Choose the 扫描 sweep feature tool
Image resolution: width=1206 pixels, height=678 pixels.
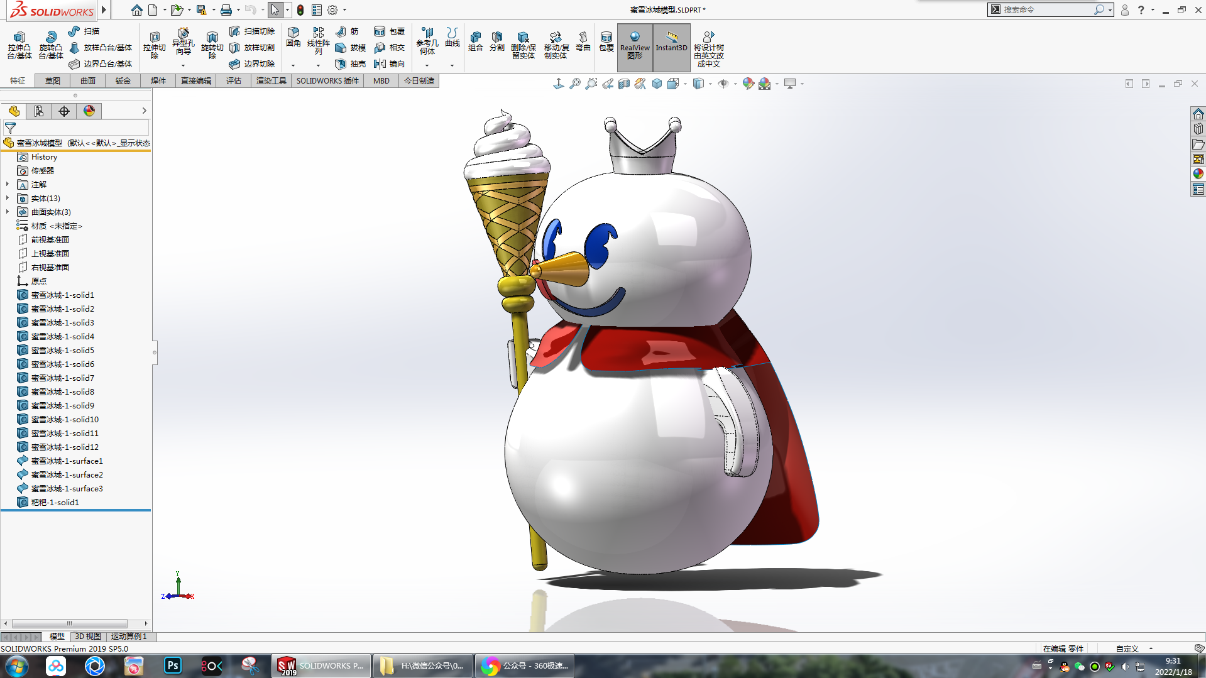point(84,31)
